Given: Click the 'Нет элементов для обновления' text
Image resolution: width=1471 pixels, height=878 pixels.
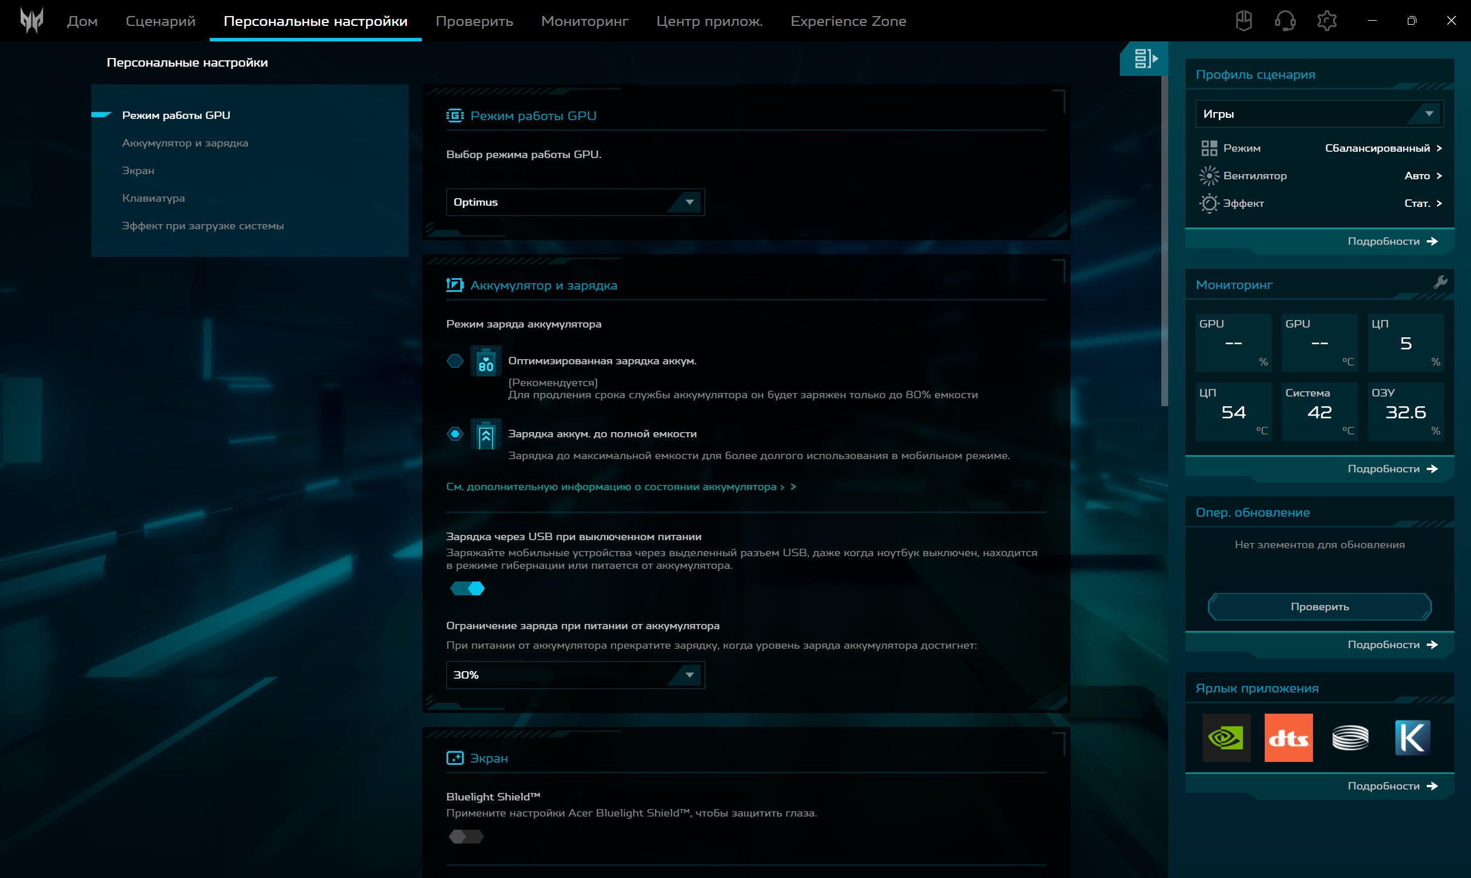Looking at the screenshot, I should (x=1319, y=545).
